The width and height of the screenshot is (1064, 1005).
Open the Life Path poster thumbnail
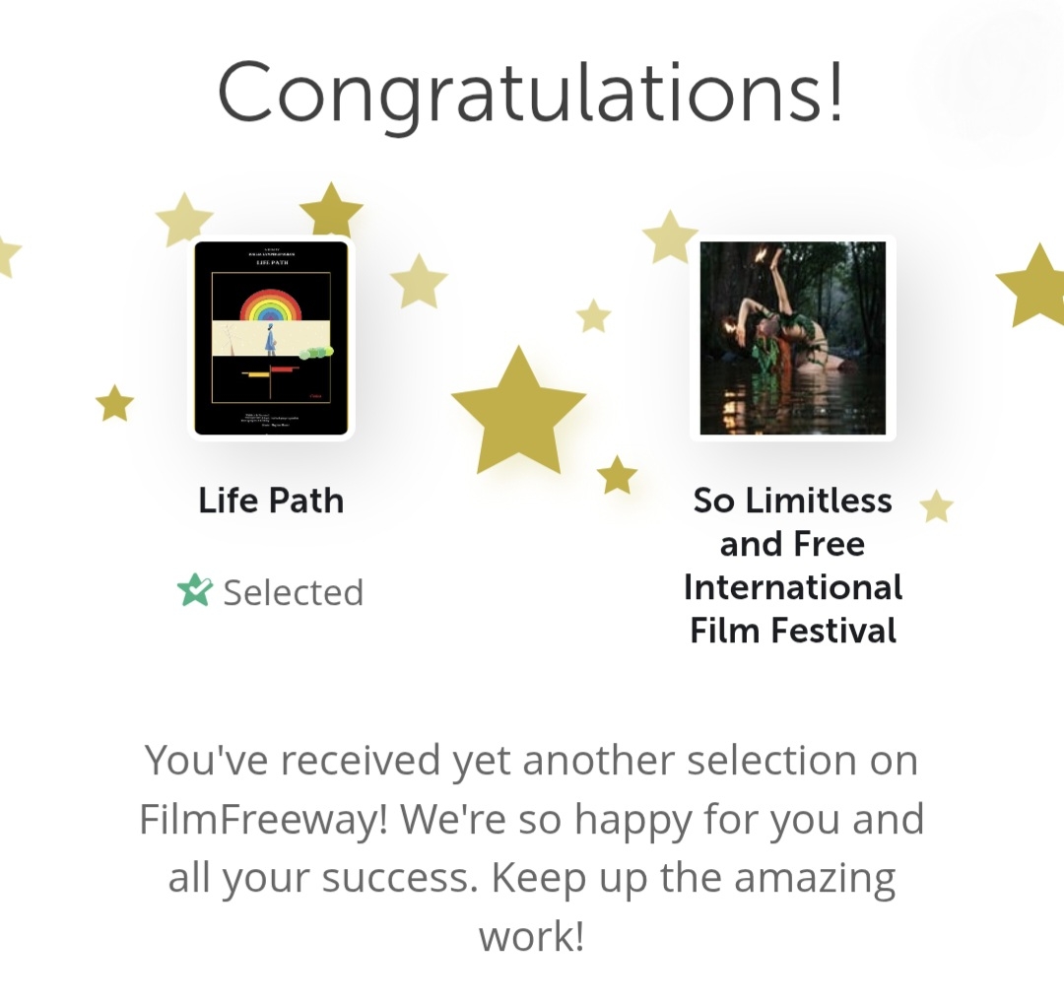pos(271,337)
